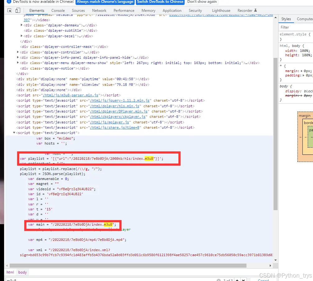Open the jquery-1.11.2.min.js script link

point(120,100)
